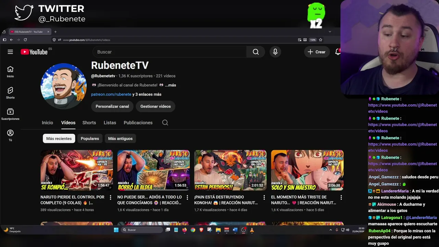Switch to the Vídeos channel tab

[x=68, y=122]
